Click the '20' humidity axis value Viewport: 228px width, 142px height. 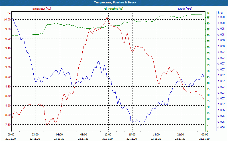(208, 107)
